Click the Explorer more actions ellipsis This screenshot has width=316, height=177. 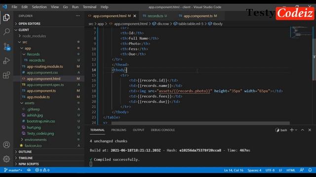pos(78,16)
